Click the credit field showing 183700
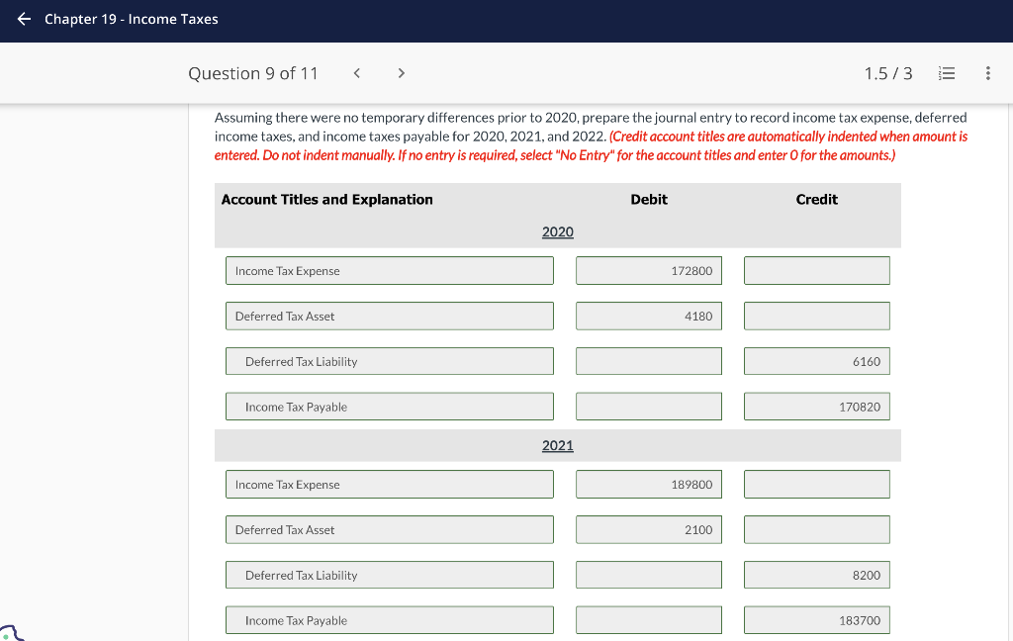 coord(816,619)
